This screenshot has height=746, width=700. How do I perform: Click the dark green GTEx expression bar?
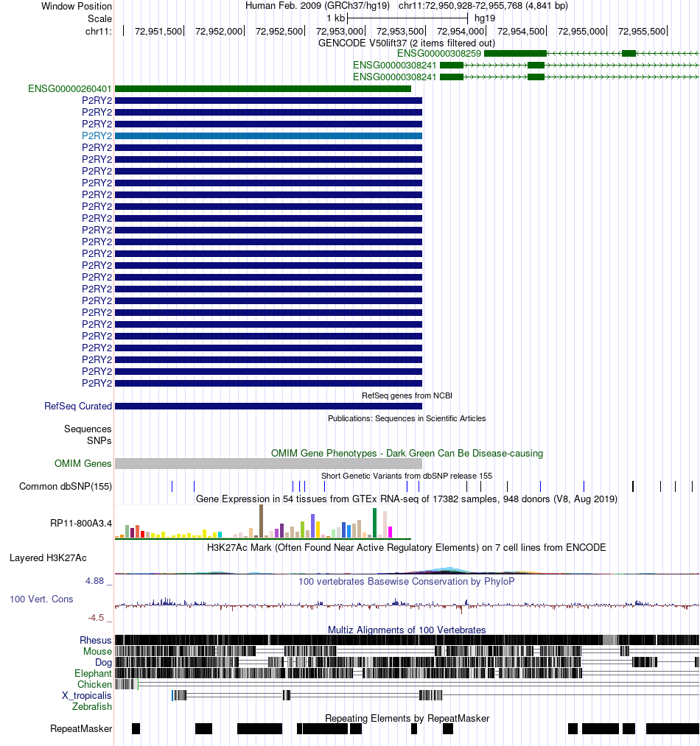point(375,524)
